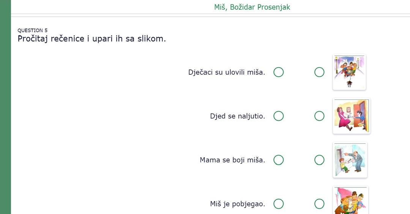Click the sentence "Miš je pobjegao."
The height and width of the screenshot is (214, 410).
coord(238,204)
